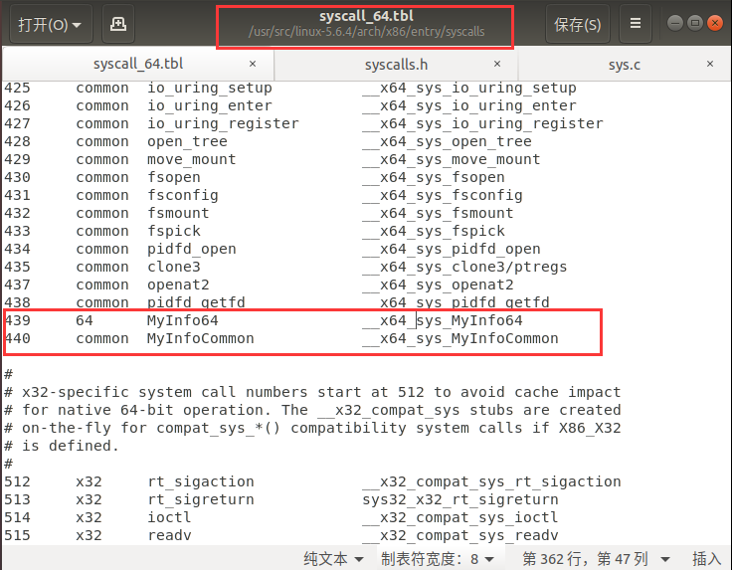Click the word MyInfoCommon in line 440
Screen dimensions: 732x570
tap(200, 338)
